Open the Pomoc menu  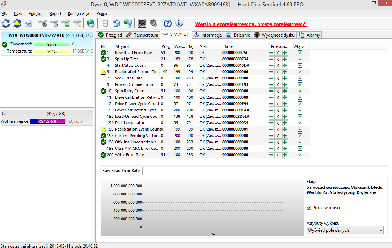point(102,13)
